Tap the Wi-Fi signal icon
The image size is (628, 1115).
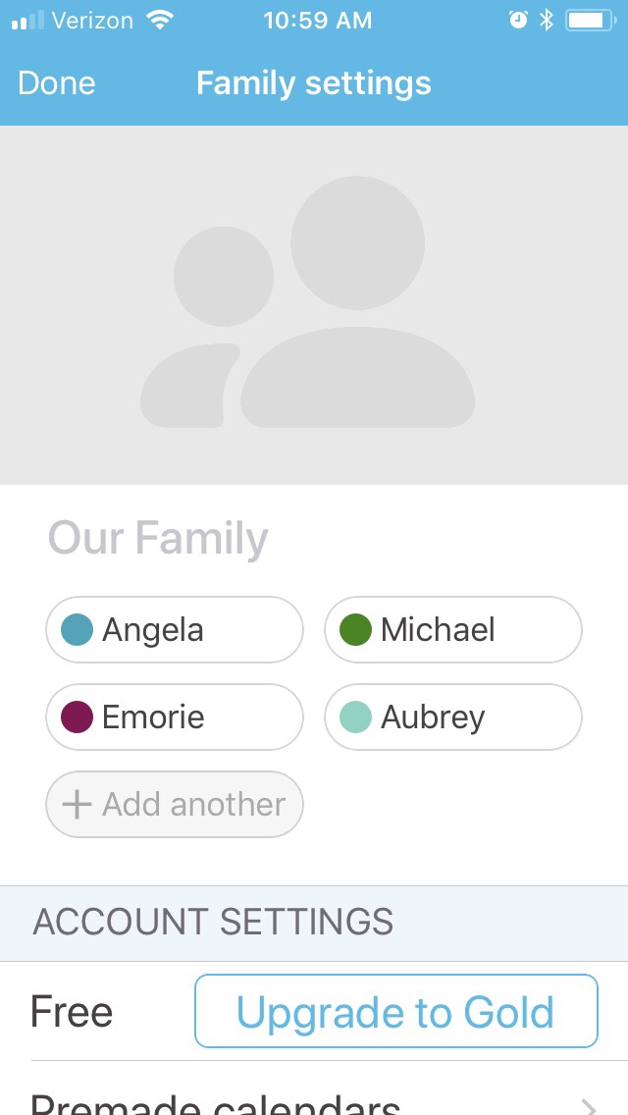[157, 21]
